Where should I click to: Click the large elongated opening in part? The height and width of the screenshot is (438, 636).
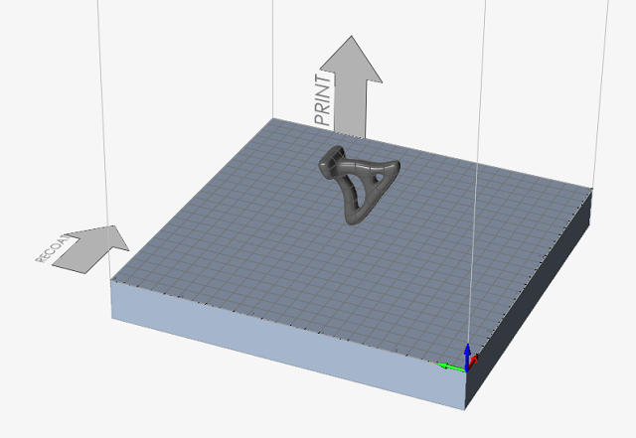tap(352, 189)
